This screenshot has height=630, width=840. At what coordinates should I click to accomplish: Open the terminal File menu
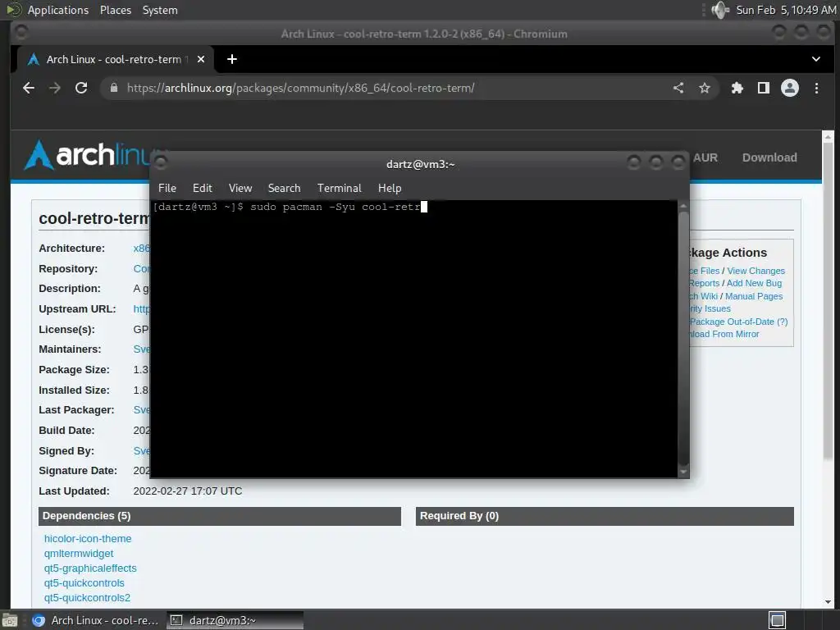tap(167, 188)
